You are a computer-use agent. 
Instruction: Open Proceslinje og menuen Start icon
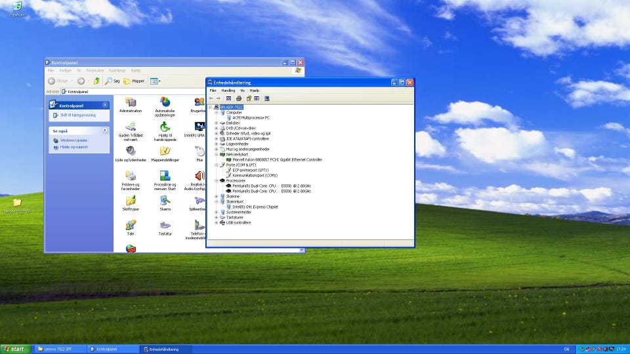pos(165,181)
